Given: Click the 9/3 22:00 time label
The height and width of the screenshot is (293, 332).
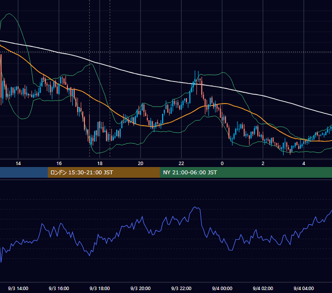Looking at the screenshot, I should [181, 288].
